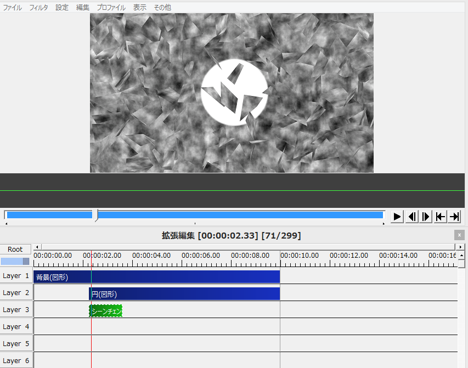This screenshot has height=368, width=468.
Task: Step forward one frame
Action: point(425,216)
